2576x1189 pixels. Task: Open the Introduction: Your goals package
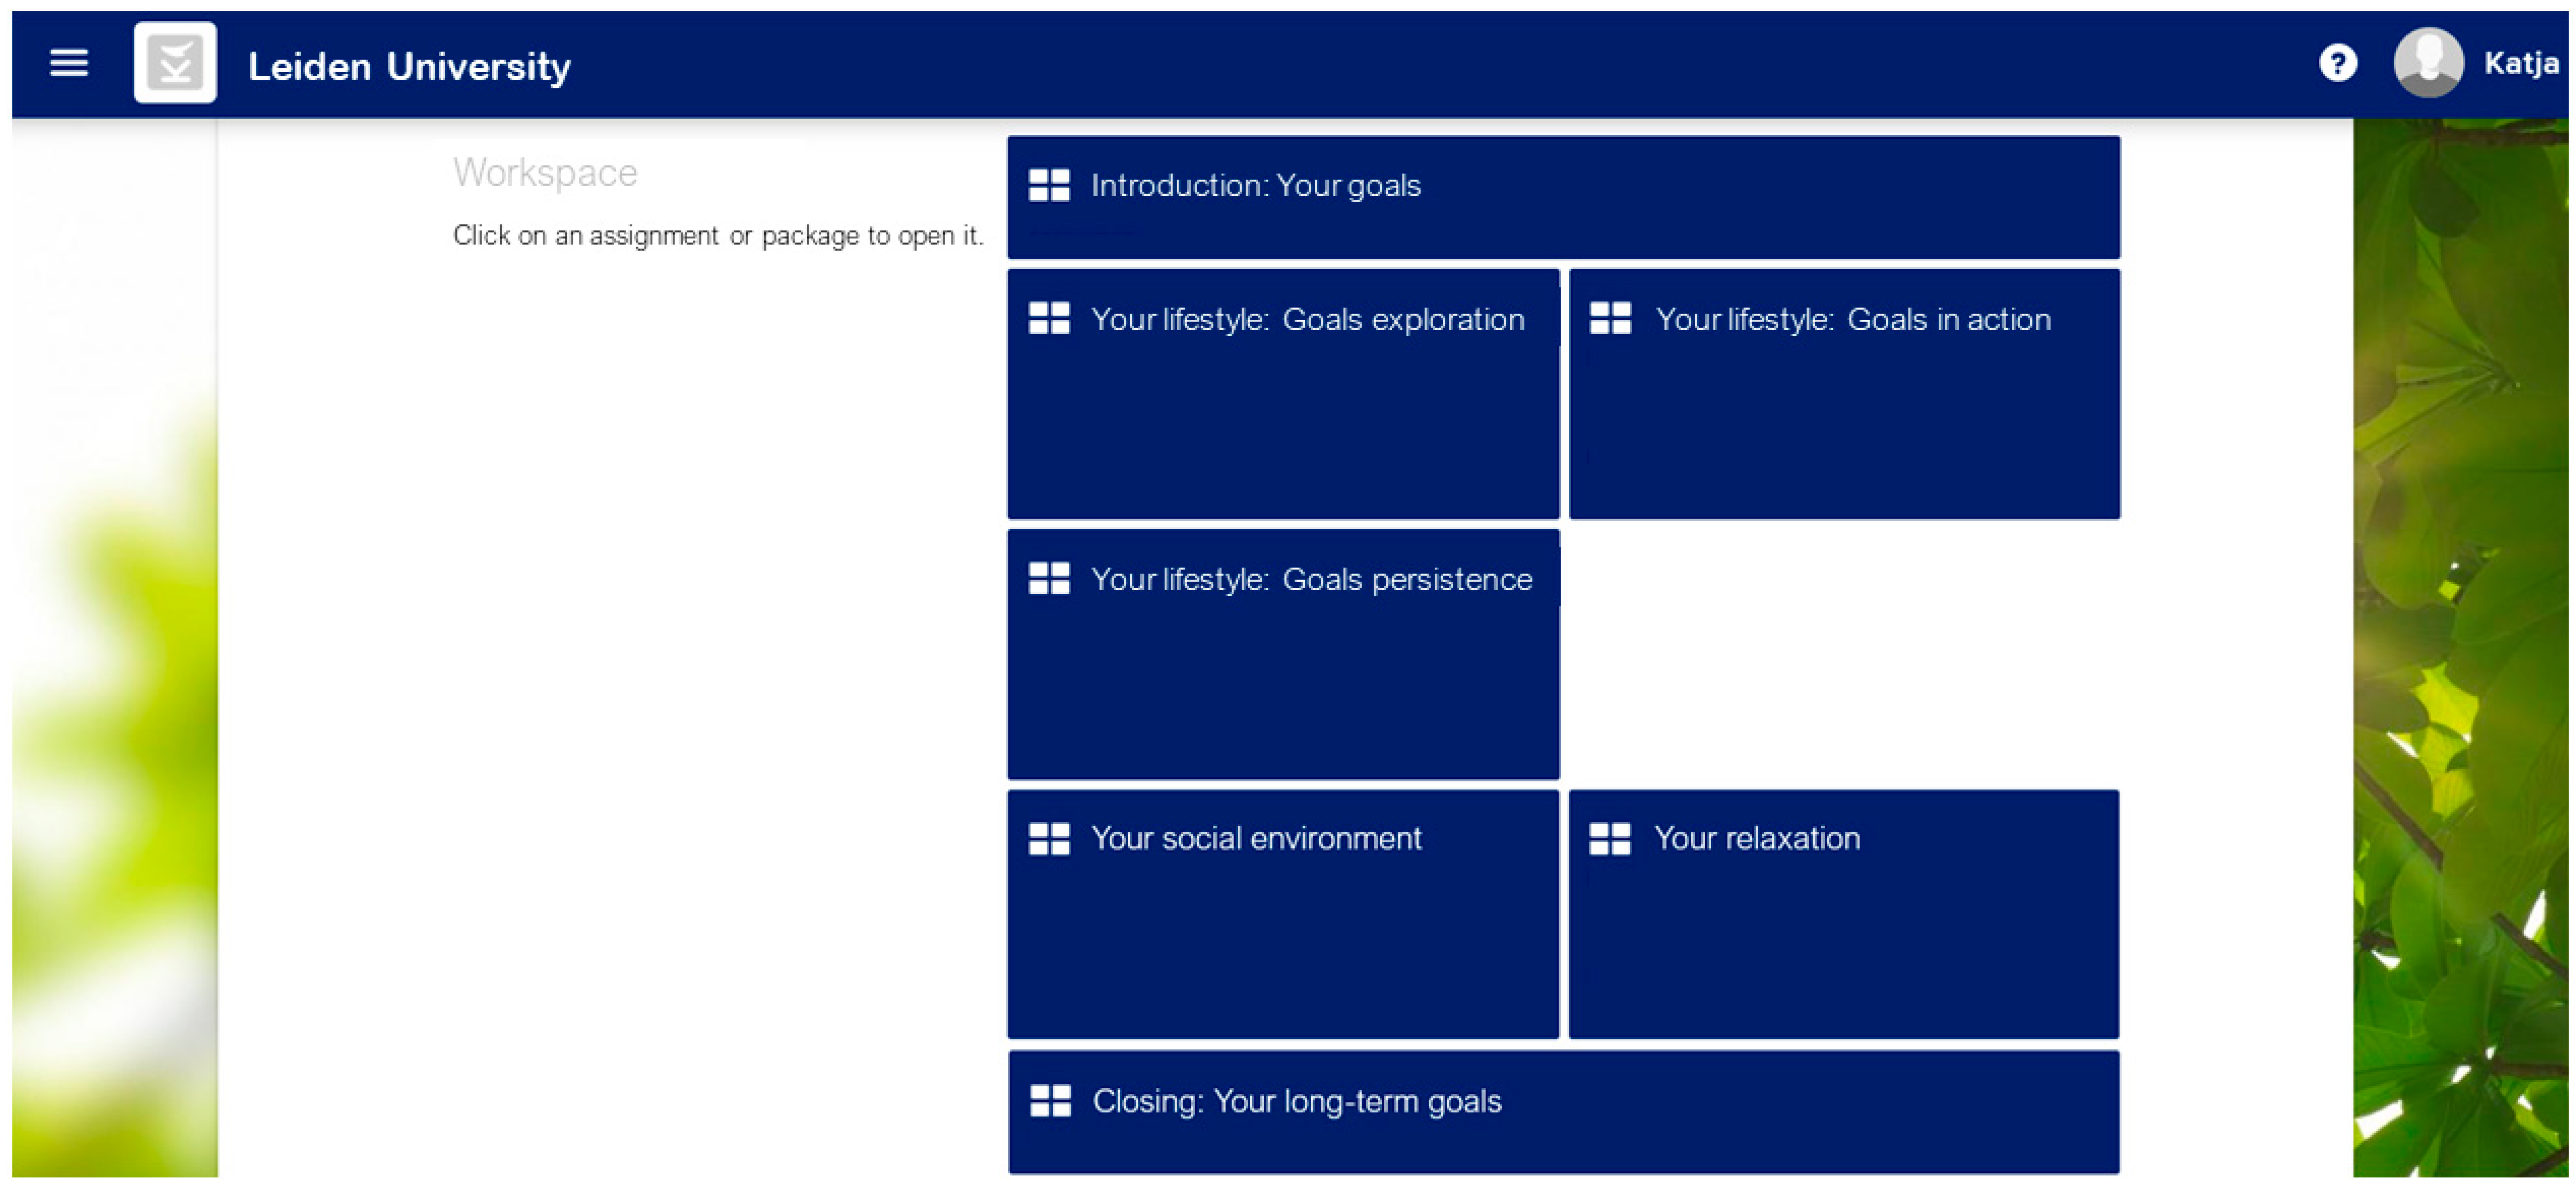coord(1562,198)
